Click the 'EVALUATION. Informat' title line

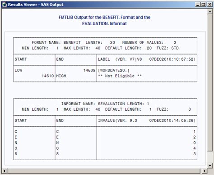tap(104, 23)
